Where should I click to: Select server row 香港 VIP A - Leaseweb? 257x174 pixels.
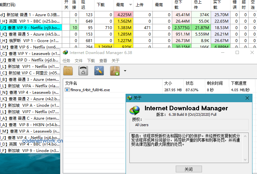coord(30,131)
